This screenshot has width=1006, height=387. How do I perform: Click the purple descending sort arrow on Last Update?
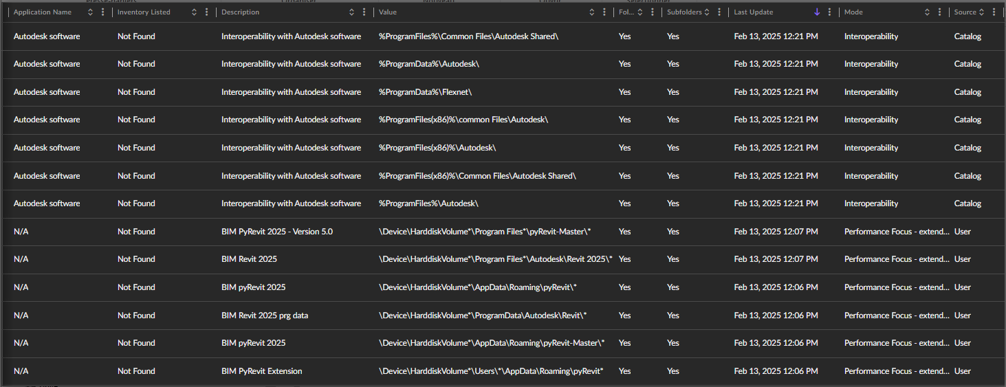(x=817, y=12)
